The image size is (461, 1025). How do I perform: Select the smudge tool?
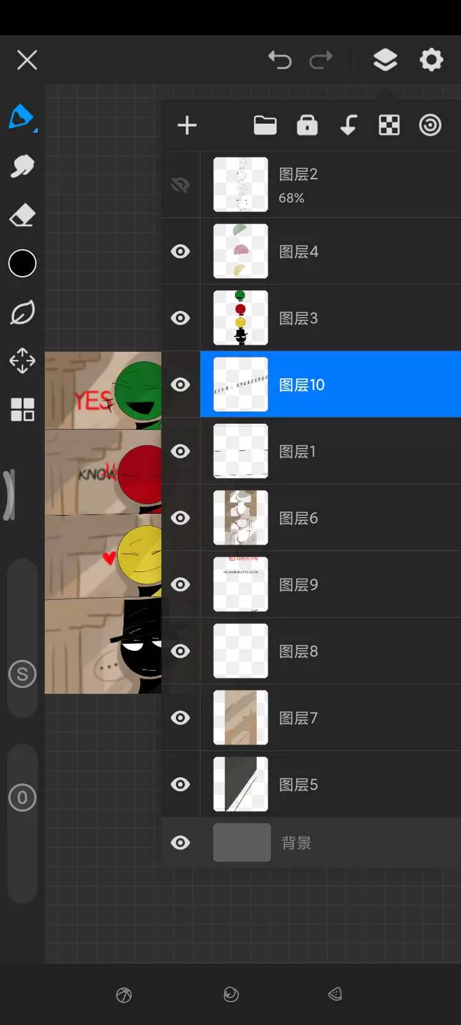[x=22, y=167]
